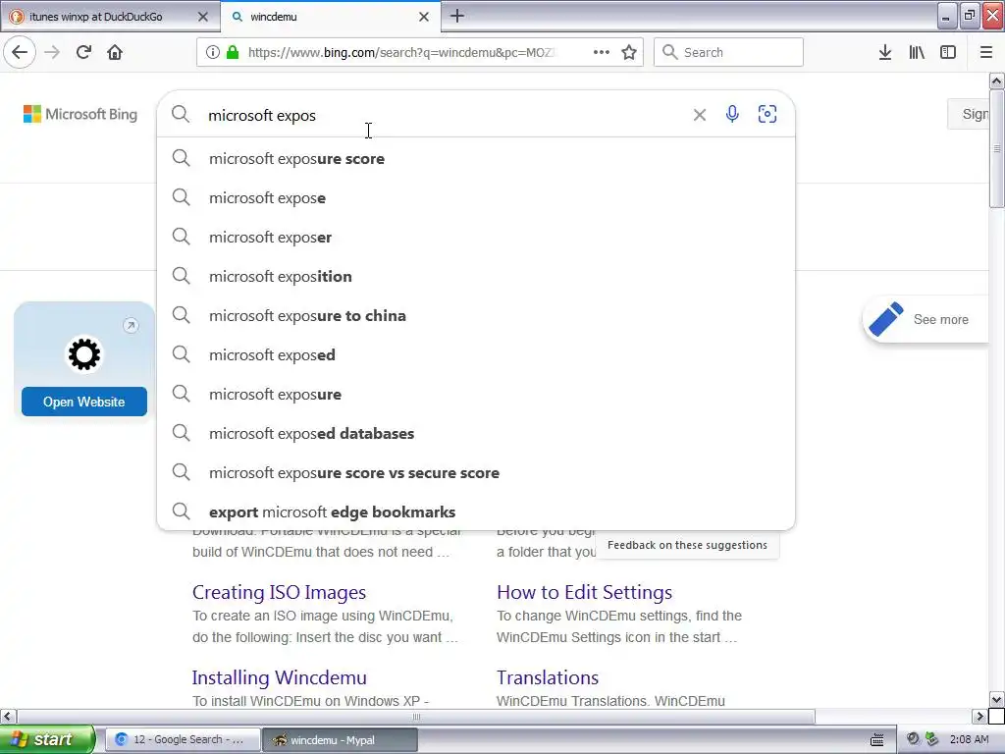Bookmark this page with the star

coord(629,52)
